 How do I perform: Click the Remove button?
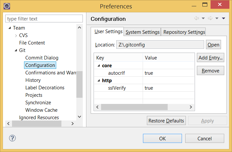[x=211, y=71]
